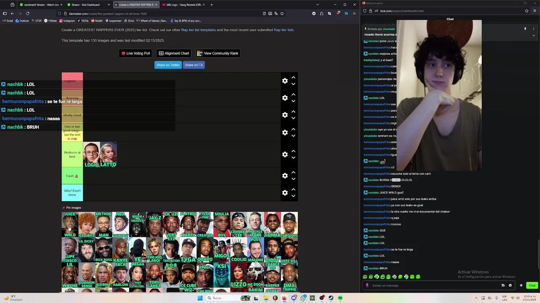Share tier list on FB
Screen dimensions: 540x303
click(x=194, y=65)
